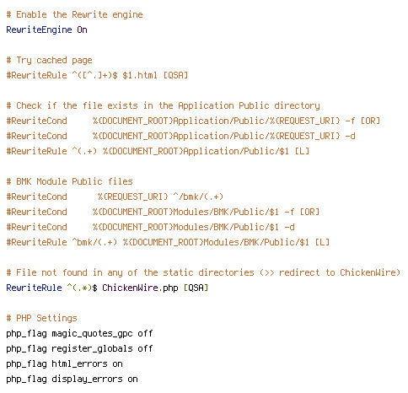
Task: Click the php_flag display_errors on line
Action: [x=72, y=380]
